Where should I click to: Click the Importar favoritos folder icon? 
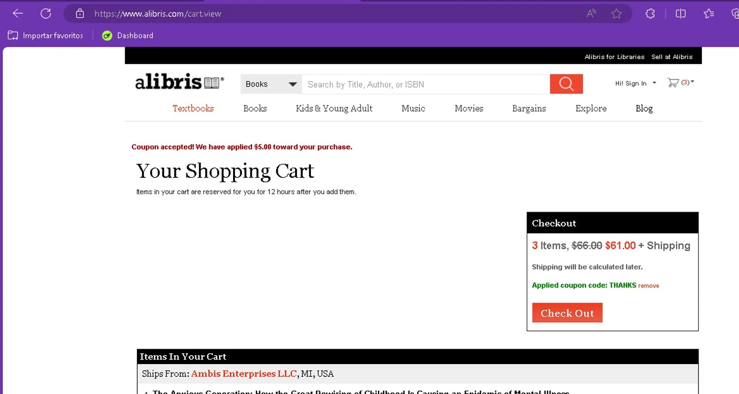tap(13, 35)
